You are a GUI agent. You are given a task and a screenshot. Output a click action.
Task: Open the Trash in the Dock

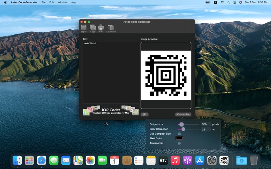pos(254,161)
